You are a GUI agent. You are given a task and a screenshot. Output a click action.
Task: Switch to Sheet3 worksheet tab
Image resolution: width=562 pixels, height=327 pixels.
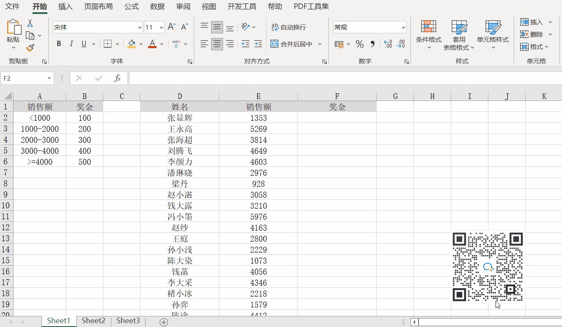click(128, 321)
